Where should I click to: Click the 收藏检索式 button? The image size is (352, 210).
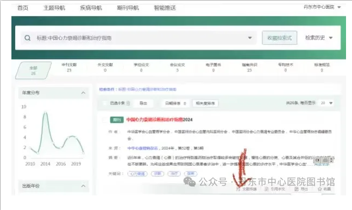tap(280, 38)
